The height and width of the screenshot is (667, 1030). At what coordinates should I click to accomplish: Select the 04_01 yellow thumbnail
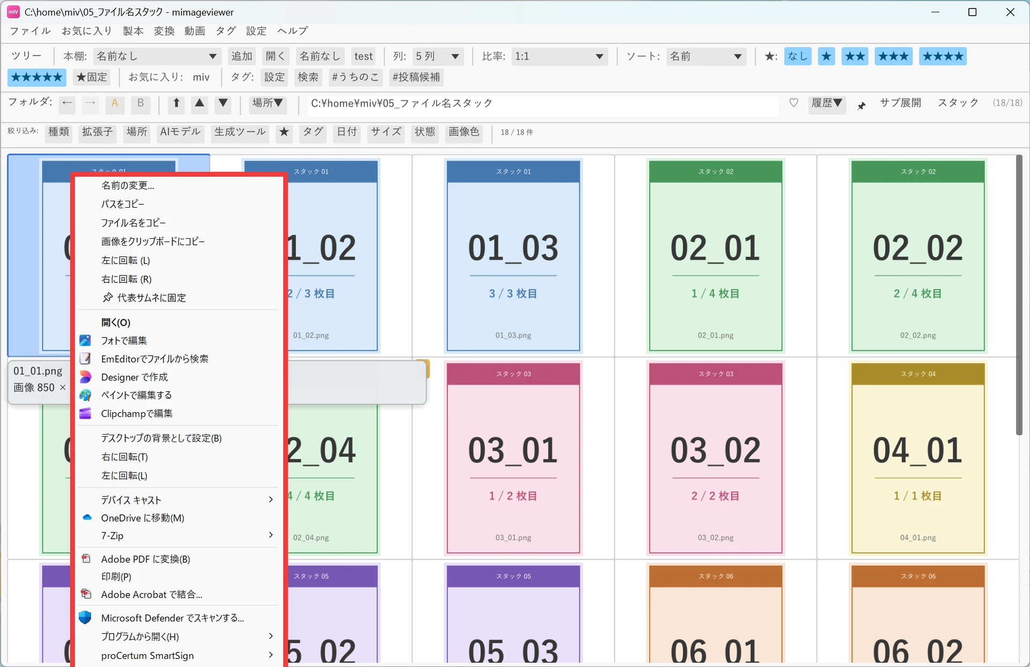pos(918,458)
